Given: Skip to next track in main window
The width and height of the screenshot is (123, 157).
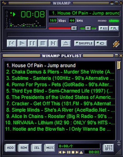Looking at the screenshot, I should (53, 43).
